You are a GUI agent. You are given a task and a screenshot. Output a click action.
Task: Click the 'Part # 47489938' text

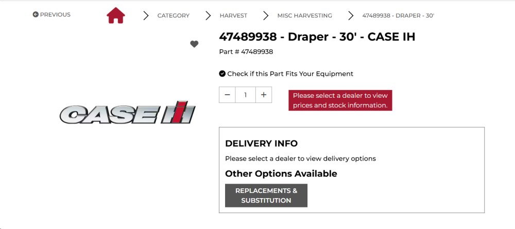coord(246,52)
